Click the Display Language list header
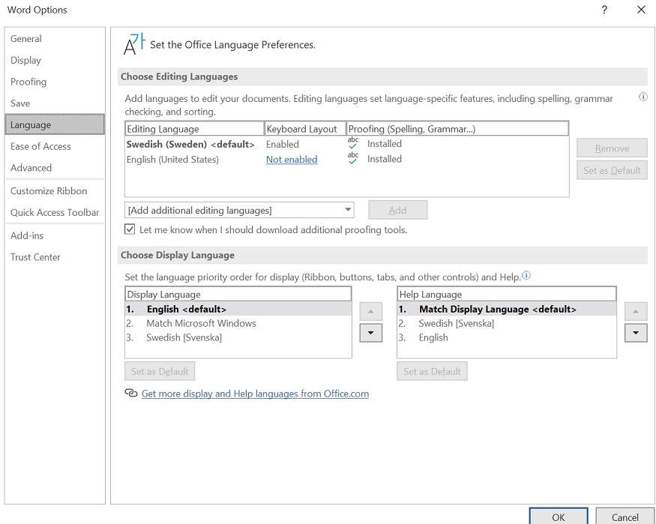Image resolution: width=656 pixels, height=524 pixels. [x=238, y=294]
